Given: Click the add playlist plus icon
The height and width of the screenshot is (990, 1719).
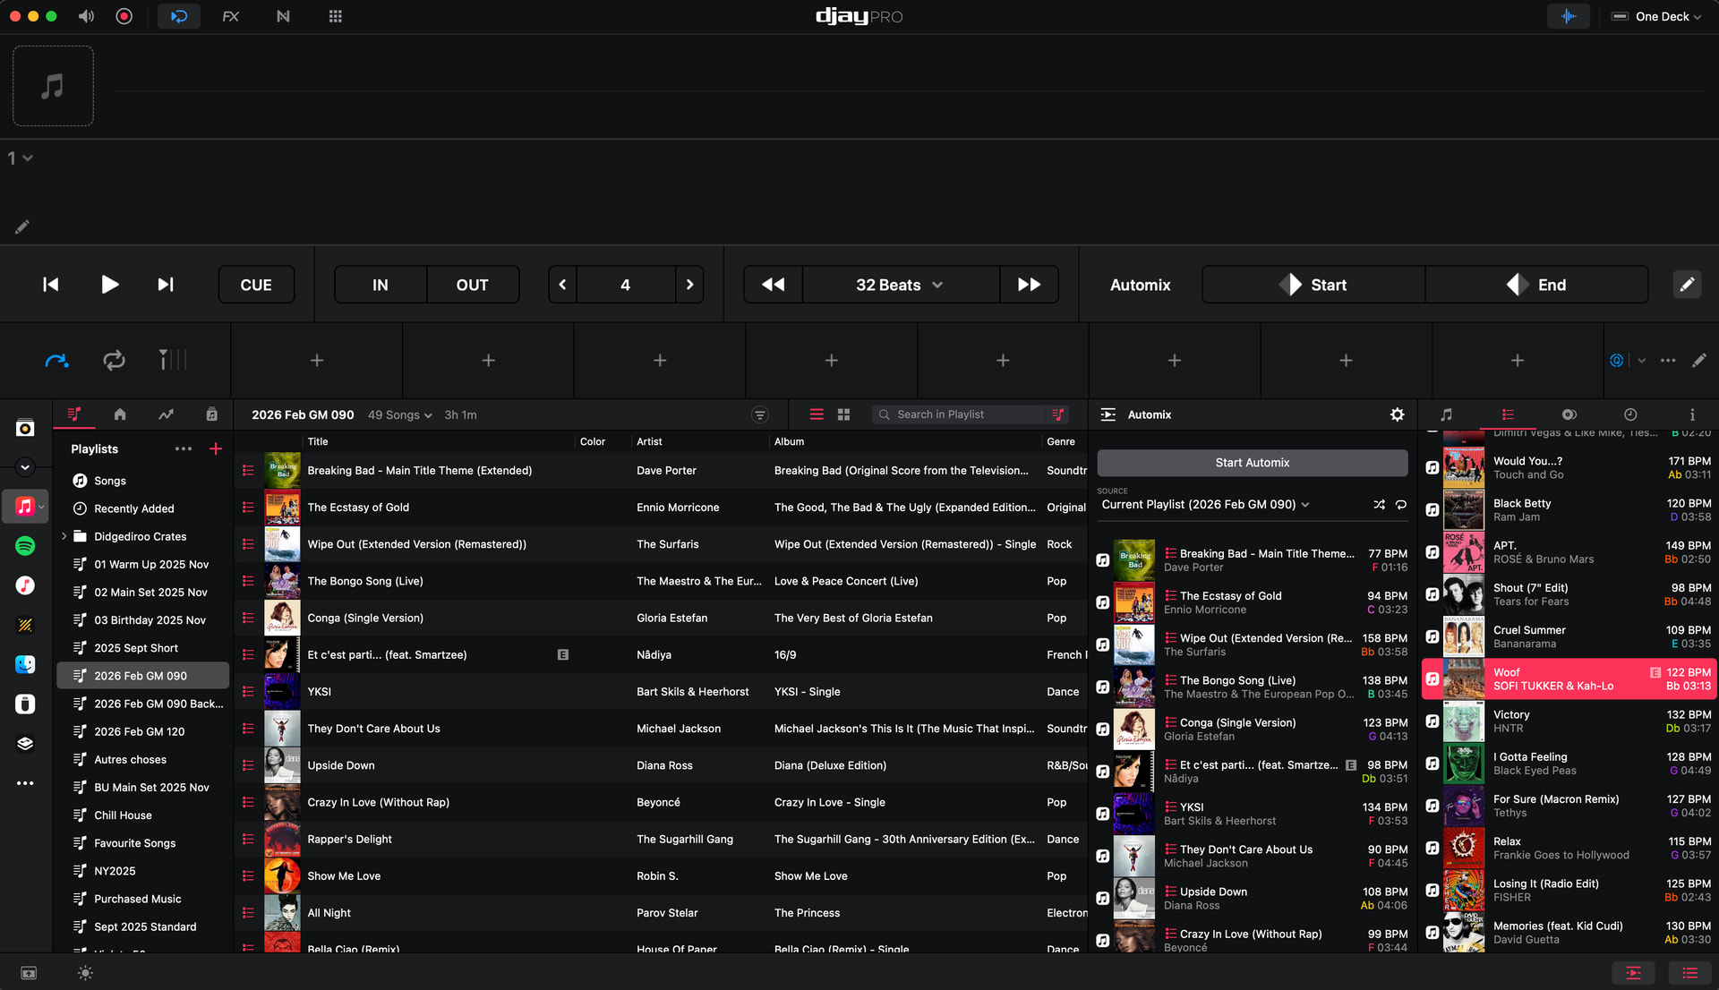Looking at the screenshot, I should click(x=216, y=448).
